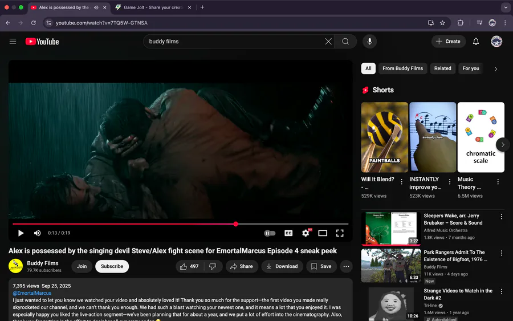Seek into the unplayed grey progress bar
This screenshot has width=513, height=321.
293,224
